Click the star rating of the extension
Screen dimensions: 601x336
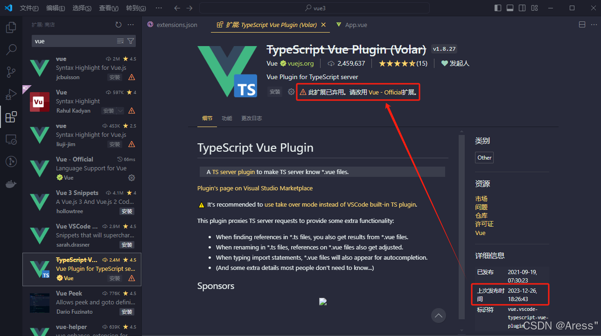[x=403, y=63]
